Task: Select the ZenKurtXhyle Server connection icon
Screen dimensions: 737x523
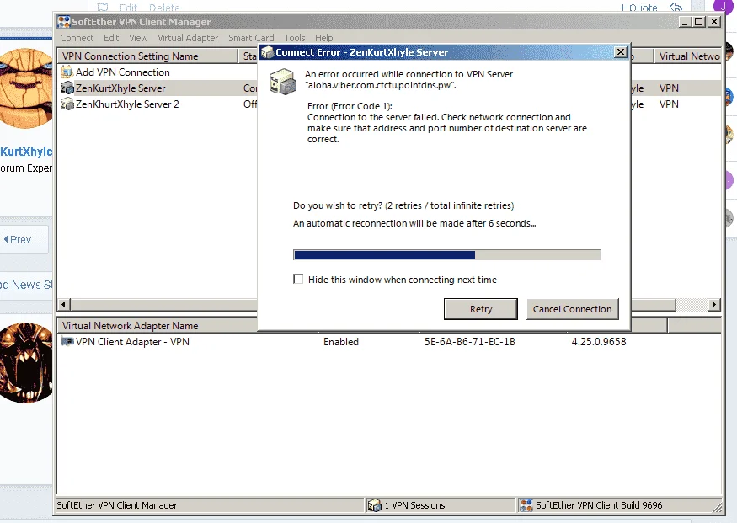Action: coord(67,88)
